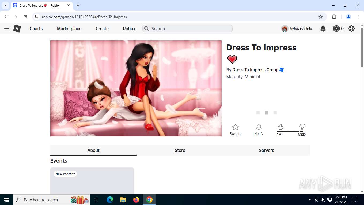Open the Chrome extensions puzzle icon
Screen dimensions: 364x205
point(334,17)
